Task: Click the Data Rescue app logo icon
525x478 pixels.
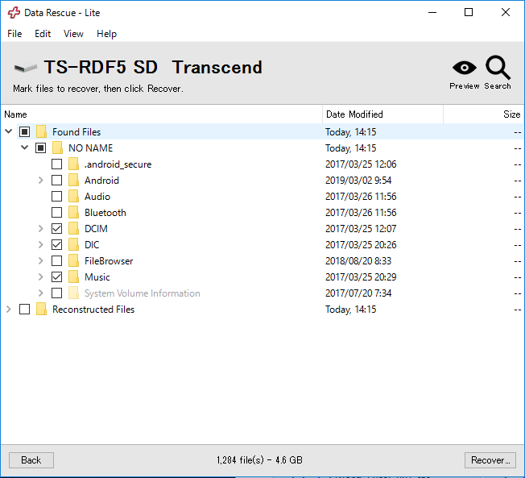Action: [14, 13]
